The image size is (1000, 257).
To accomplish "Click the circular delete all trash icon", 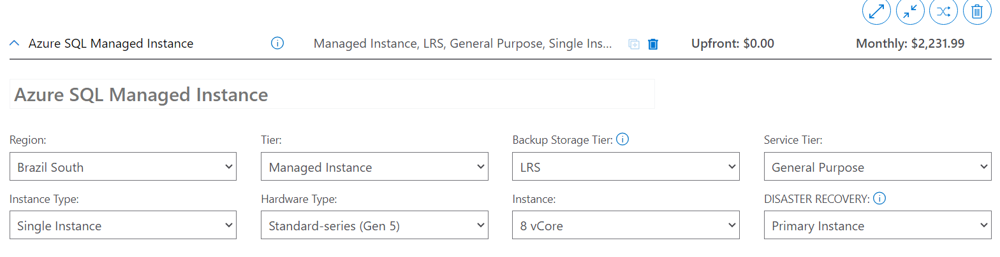I will pos(976,11).
